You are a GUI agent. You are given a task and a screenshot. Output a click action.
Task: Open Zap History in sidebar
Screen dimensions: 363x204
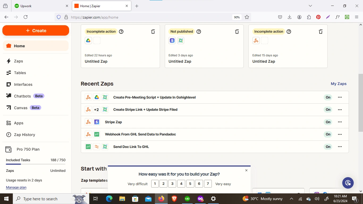tap(36, 134)
